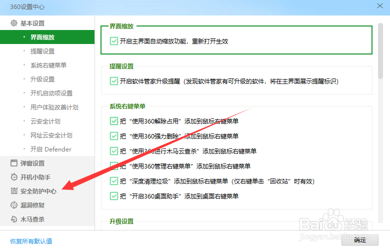This screenshot has height=250, width=390.
Task: Toggle 开启软件管家升级提醒 checkbox
Action: [x=114, y=81]
